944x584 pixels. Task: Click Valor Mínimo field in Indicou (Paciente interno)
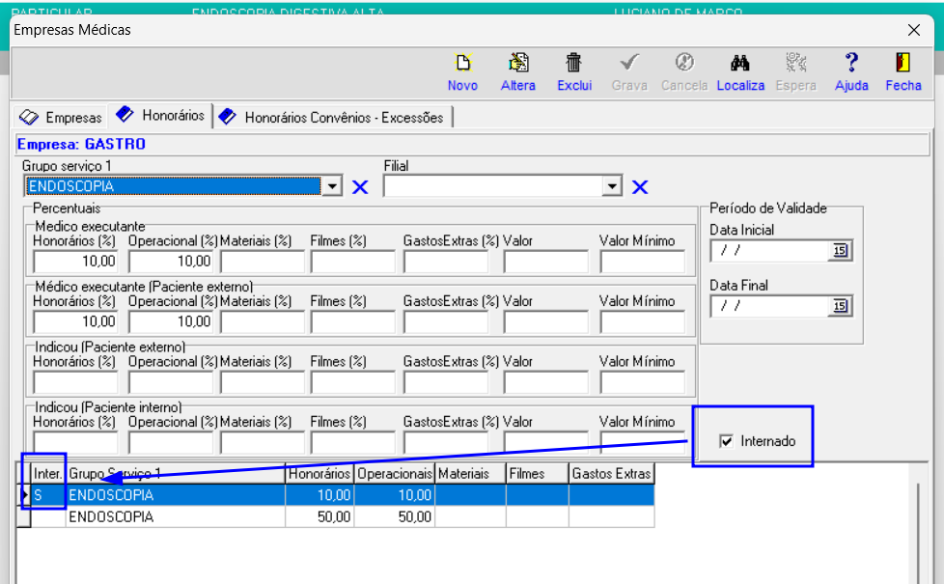pos(643,442)
